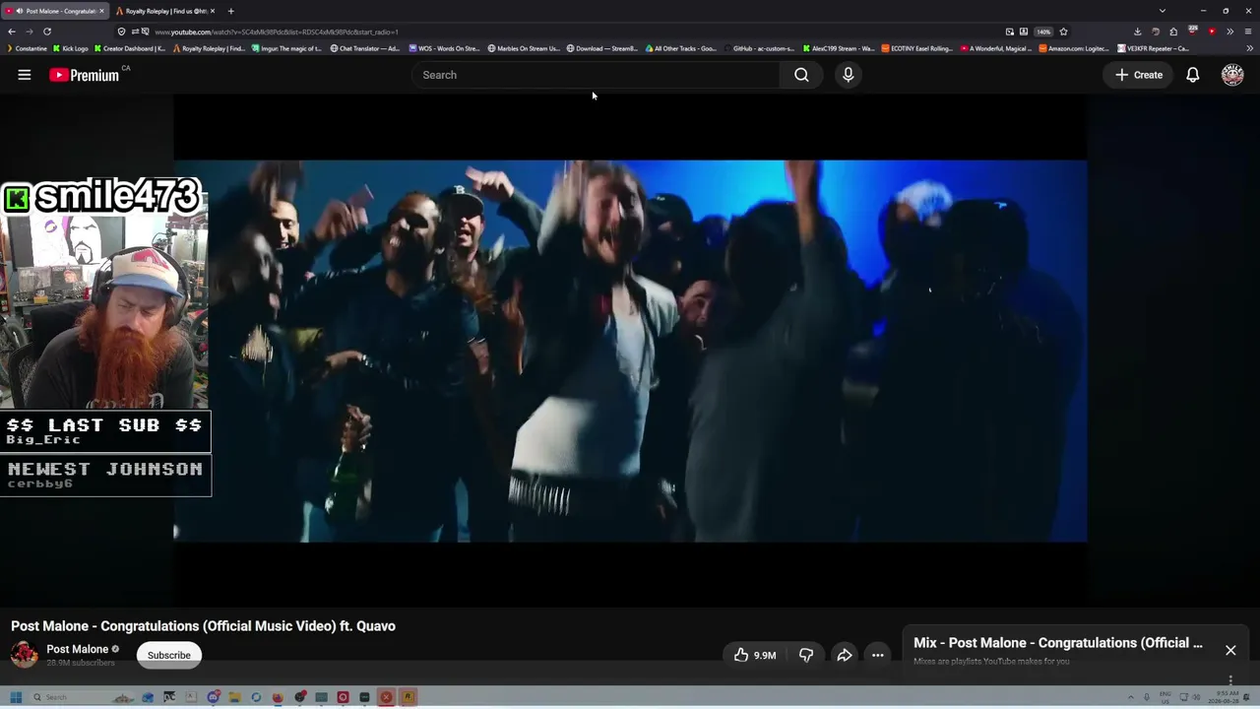Open a new browser tab
Image resolution: width=1260 pixels, height=709 pixels.
pos(230,11)
